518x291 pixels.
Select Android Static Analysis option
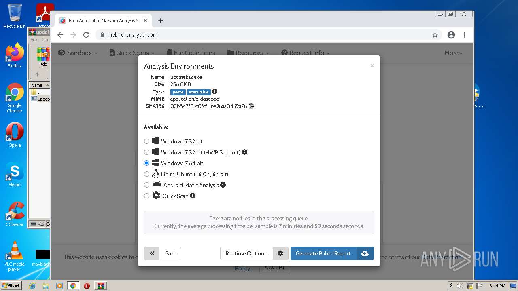pos(146,185)
